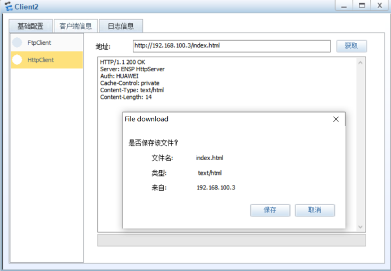Click 保存 to save the file

pyautogui.click(x=270, y=210)
